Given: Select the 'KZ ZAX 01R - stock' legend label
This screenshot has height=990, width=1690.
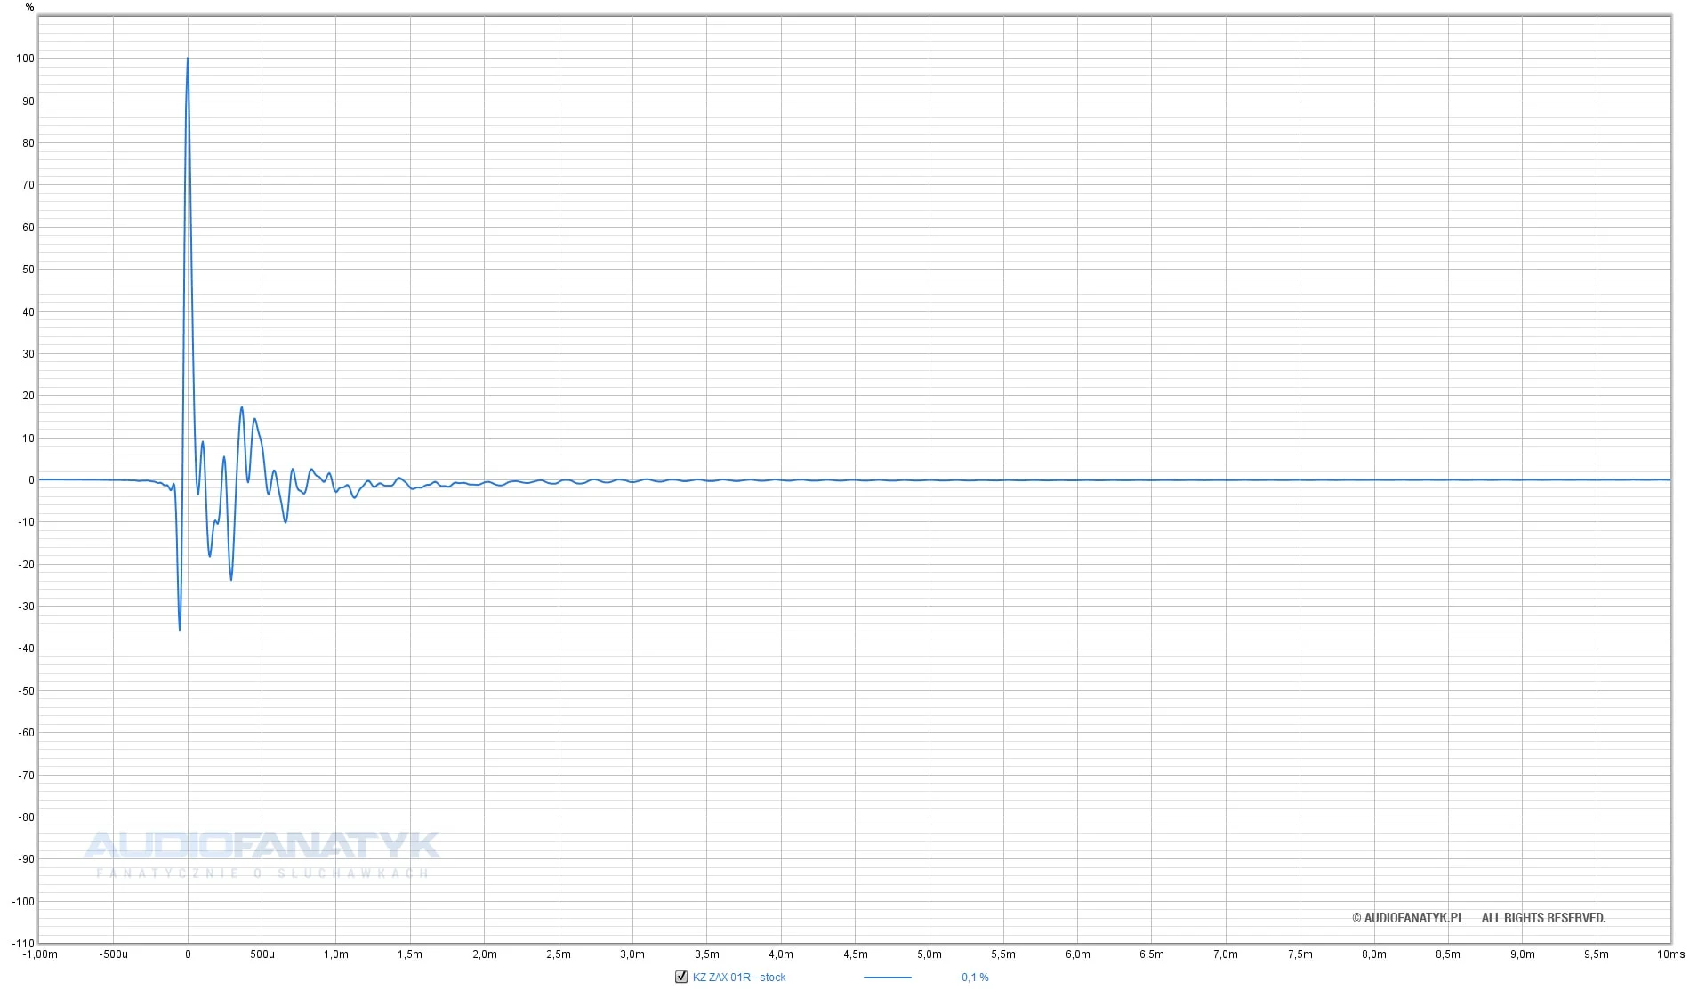Looking at the screenshot, I should [739, 978].
